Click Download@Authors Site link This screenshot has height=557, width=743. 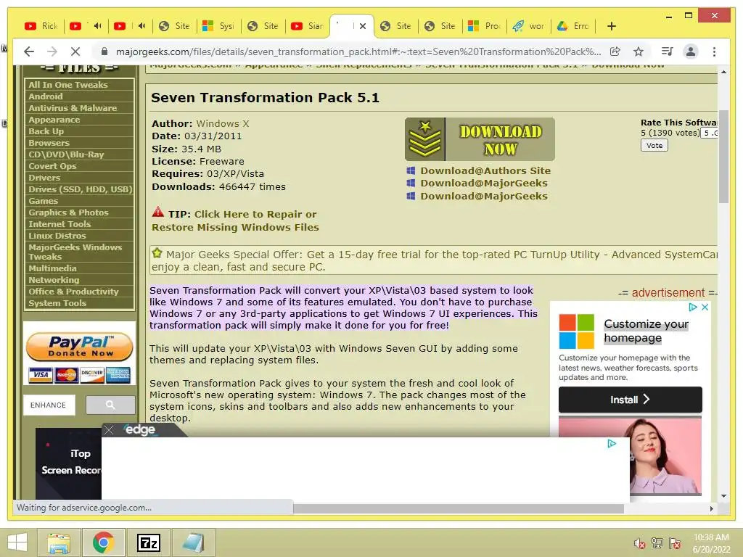point(485,170)
